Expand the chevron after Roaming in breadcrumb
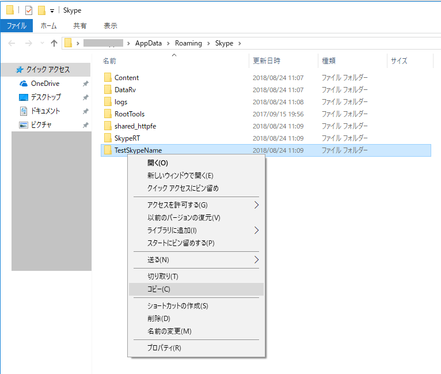Viewport: 441px width, 374px height. (208, 44)
